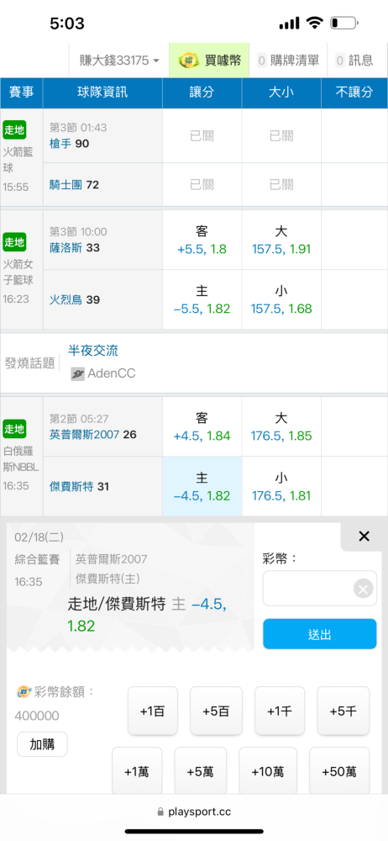The height and width of the screenshot is (841, 388).
Task: Tap the 走地 badge for 白俄羅斯NBBL
Action: click(x=14, y=429)
